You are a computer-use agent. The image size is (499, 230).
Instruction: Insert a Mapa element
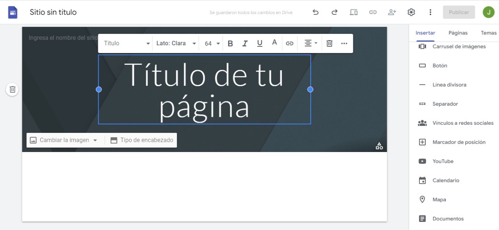click(439, 199)
